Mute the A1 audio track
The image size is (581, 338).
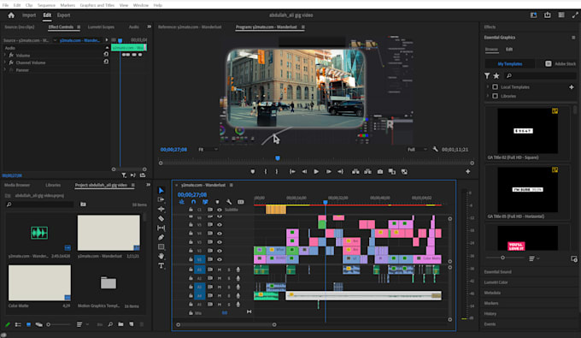tap(220, 270)
